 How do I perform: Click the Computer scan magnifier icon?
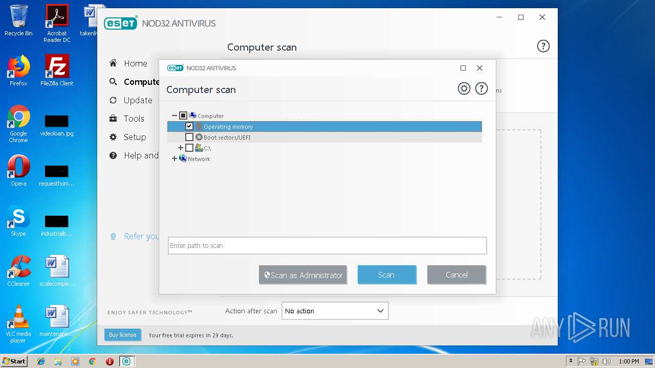pyautogui.click(x=113, y=82)
